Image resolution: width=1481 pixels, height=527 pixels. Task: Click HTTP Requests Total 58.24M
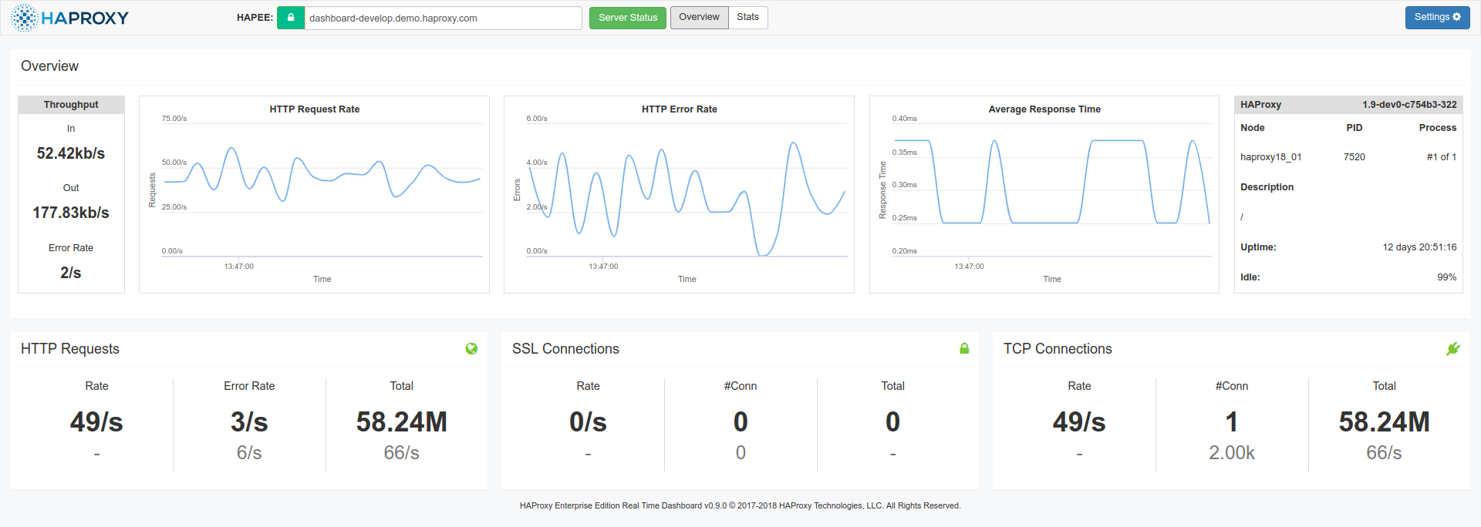[402, 422]
